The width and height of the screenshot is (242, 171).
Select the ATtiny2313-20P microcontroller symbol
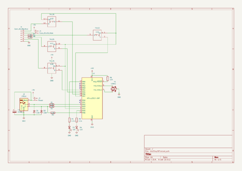click(92, 98)
